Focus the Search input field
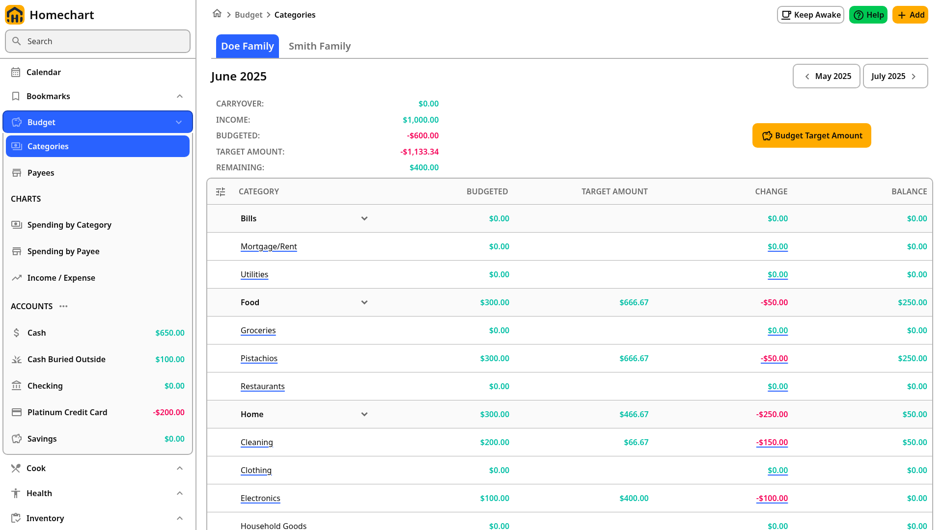The image size is (943, 530). tap(98, 41)
